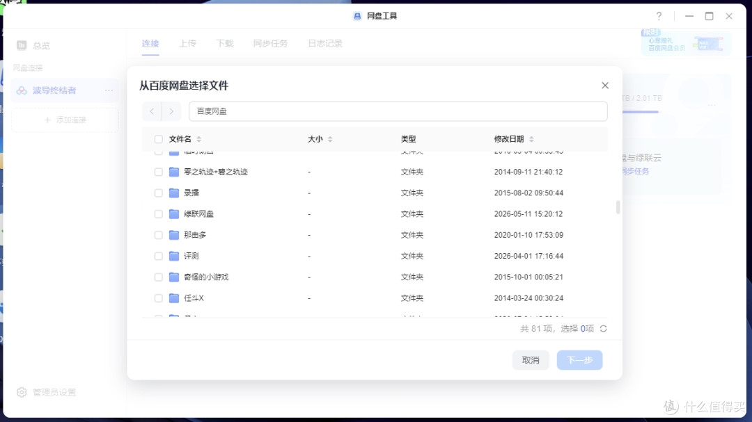Image resolution: width=752 pixels, height=422 pixels.
Task: Refresh the file list
Action: (603, 329)
